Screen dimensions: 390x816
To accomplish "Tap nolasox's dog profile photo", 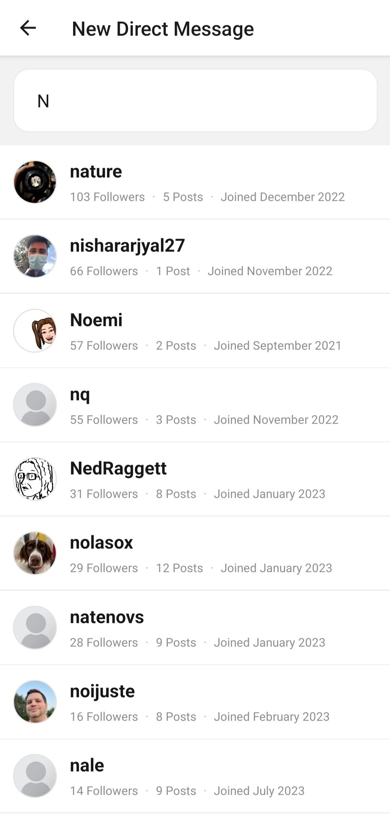I will [x=35, y=553].
